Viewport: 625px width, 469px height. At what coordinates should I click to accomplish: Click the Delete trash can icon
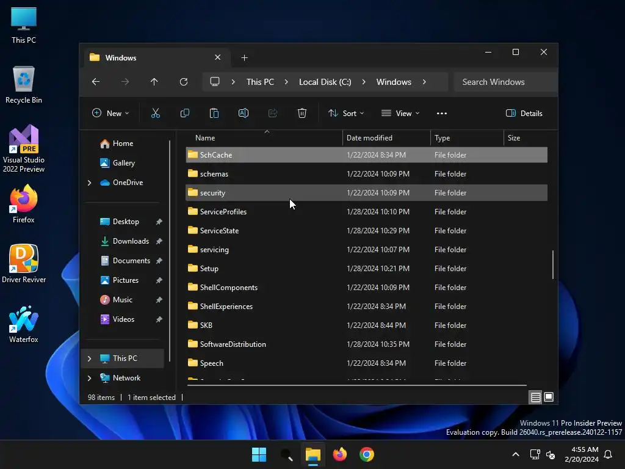tap(302, 113)
